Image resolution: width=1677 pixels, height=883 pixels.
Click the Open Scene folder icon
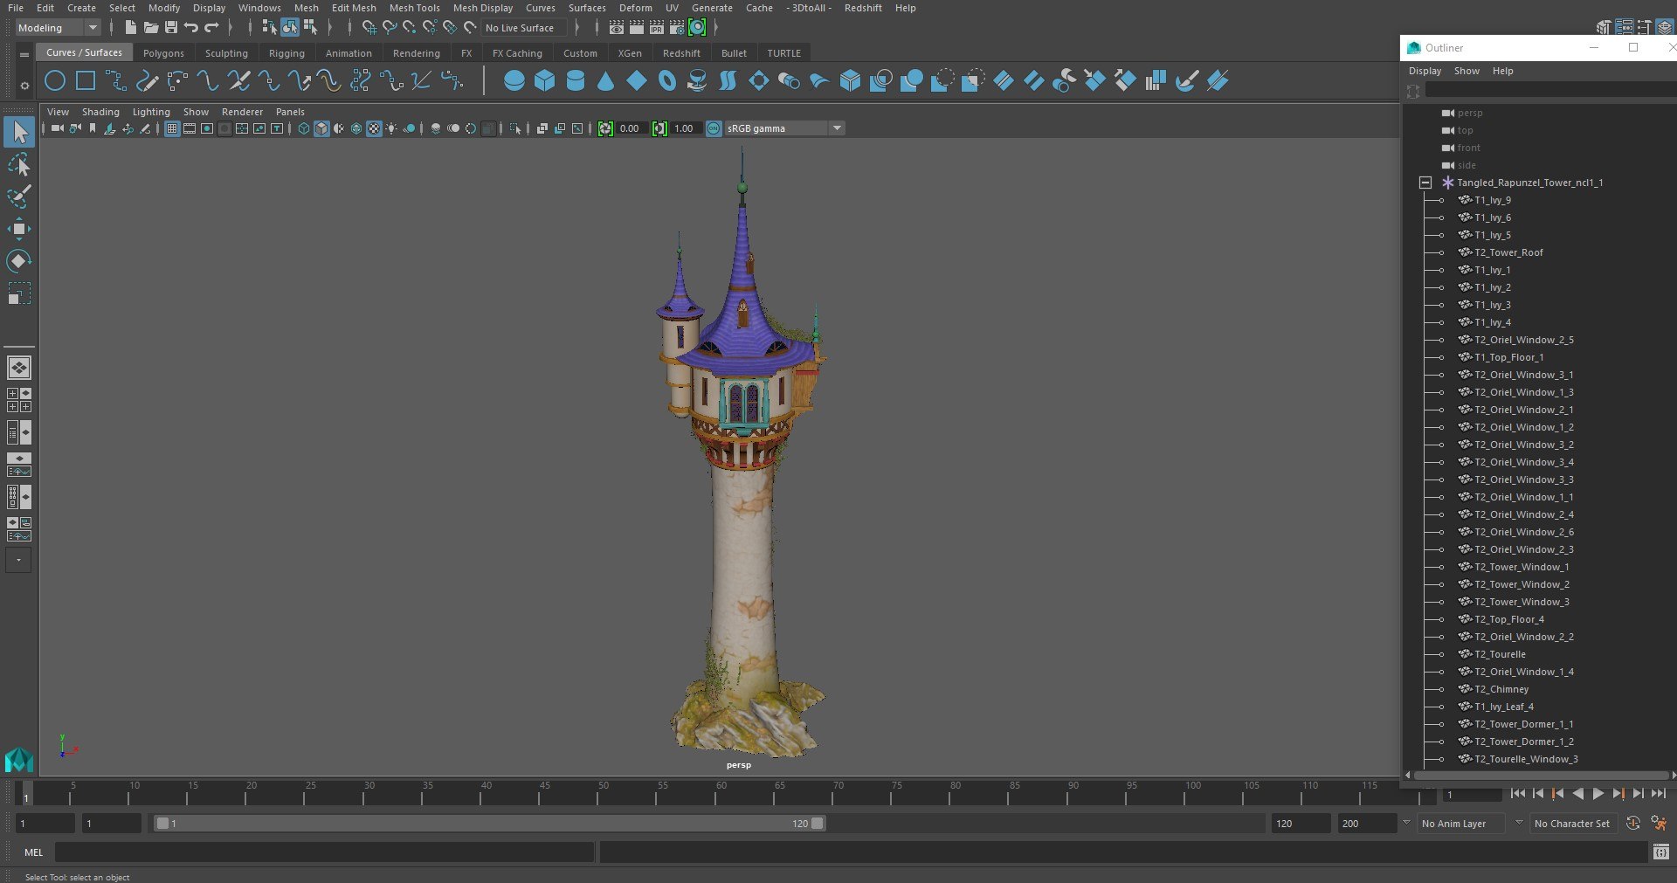151,28
